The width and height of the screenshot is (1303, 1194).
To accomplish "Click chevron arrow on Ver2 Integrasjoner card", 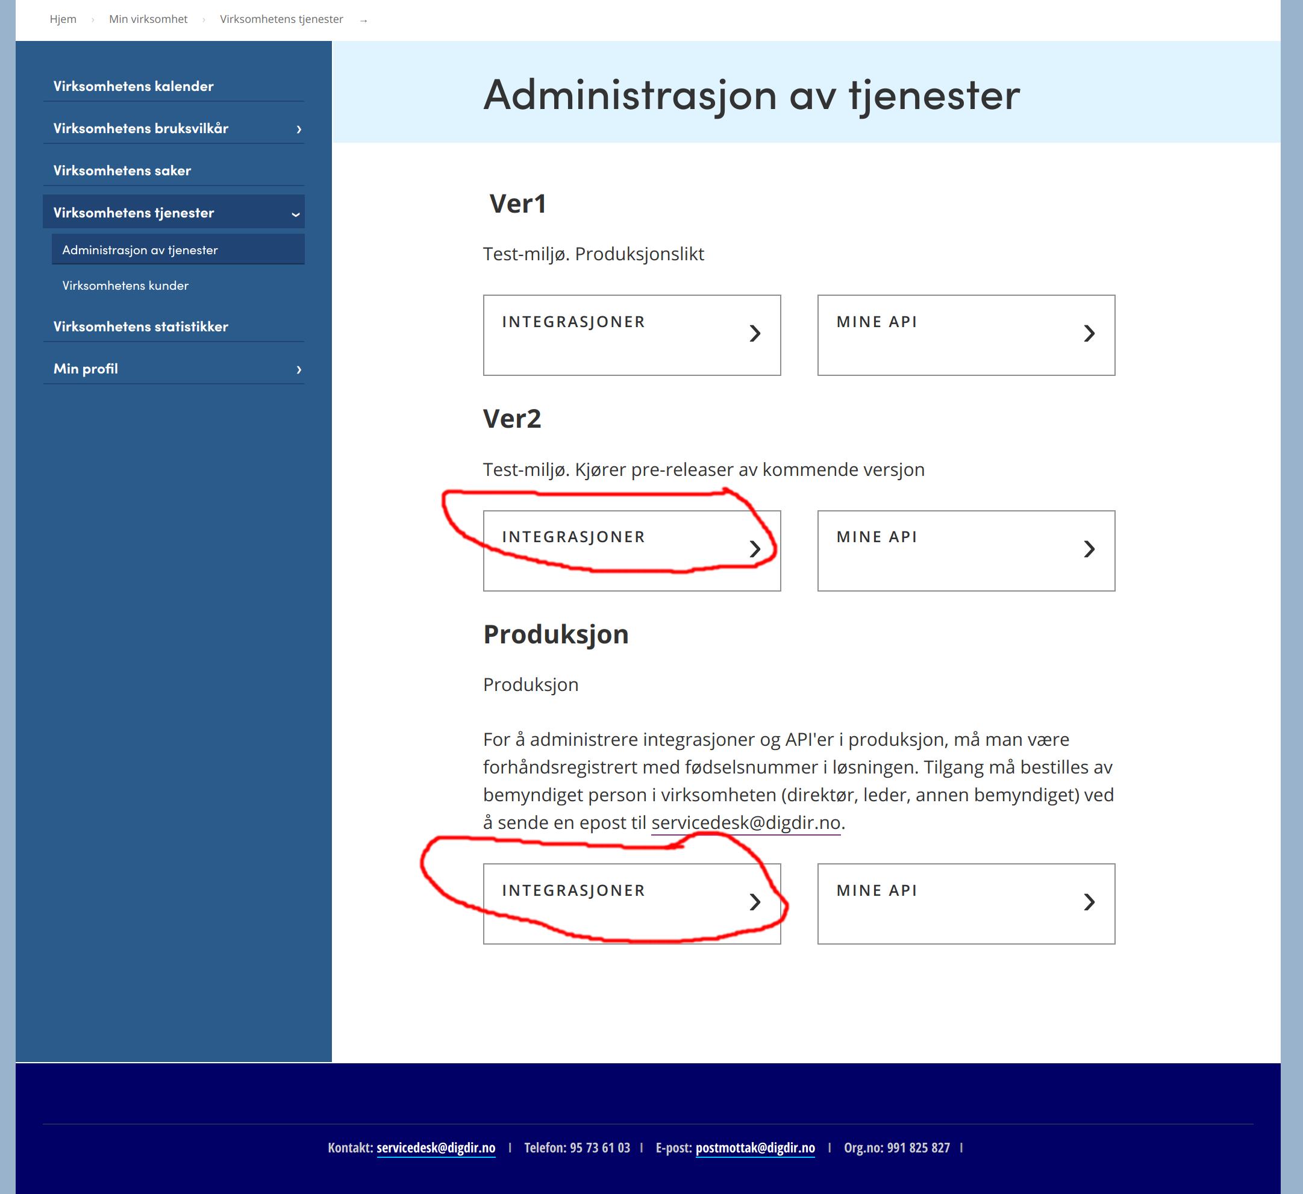I will [754, 549].
